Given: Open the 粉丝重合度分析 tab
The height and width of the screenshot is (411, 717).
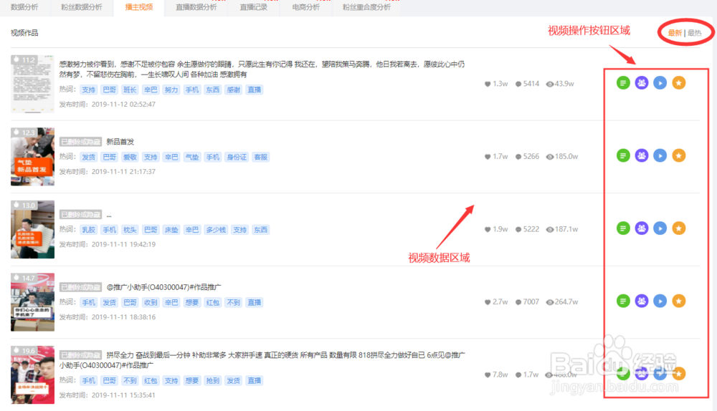Looking at the screenshot, I should pos(366,7).
